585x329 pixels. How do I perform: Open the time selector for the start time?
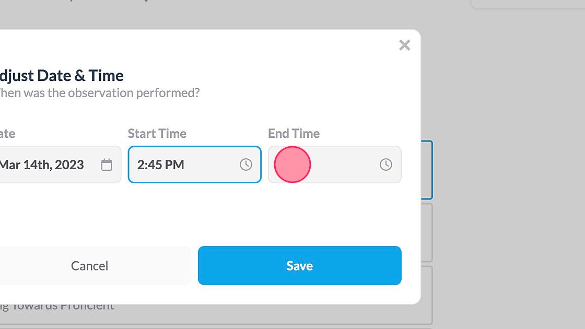click(246, 164)
